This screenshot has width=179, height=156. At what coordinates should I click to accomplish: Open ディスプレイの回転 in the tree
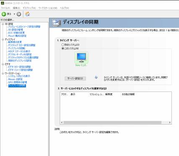pos(17,48)
